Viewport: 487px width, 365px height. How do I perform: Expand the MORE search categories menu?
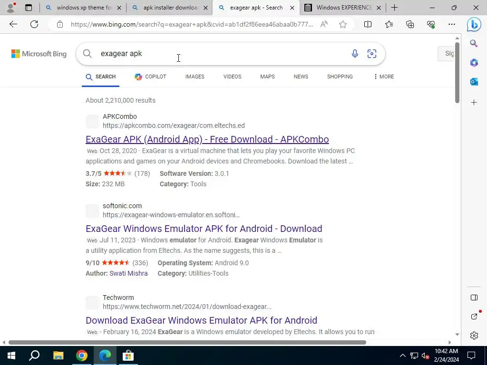point(384,77)
